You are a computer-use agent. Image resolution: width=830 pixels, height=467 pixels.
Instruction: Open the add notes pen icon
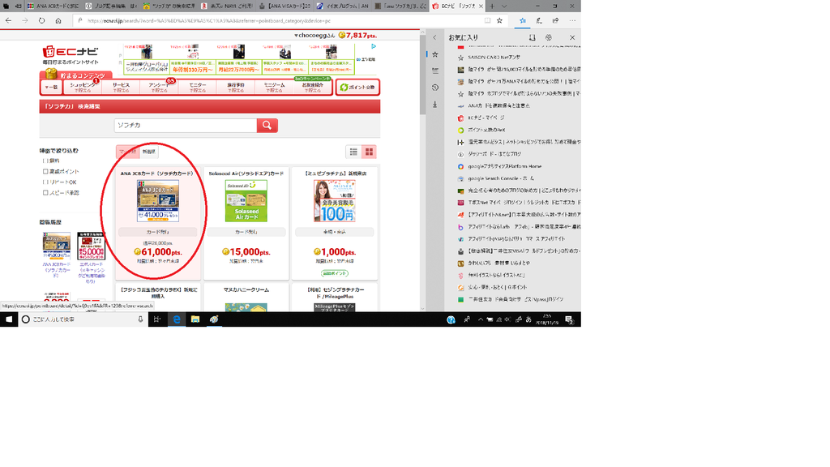coord(539,20)
